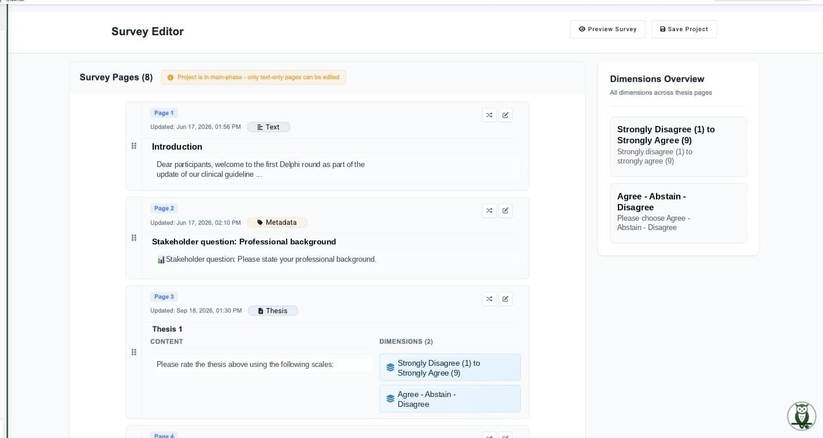The height and width of the screenshot is (438, 823).
Task: Click the warning icon in main-phase notice
Action: pos(170,77)
